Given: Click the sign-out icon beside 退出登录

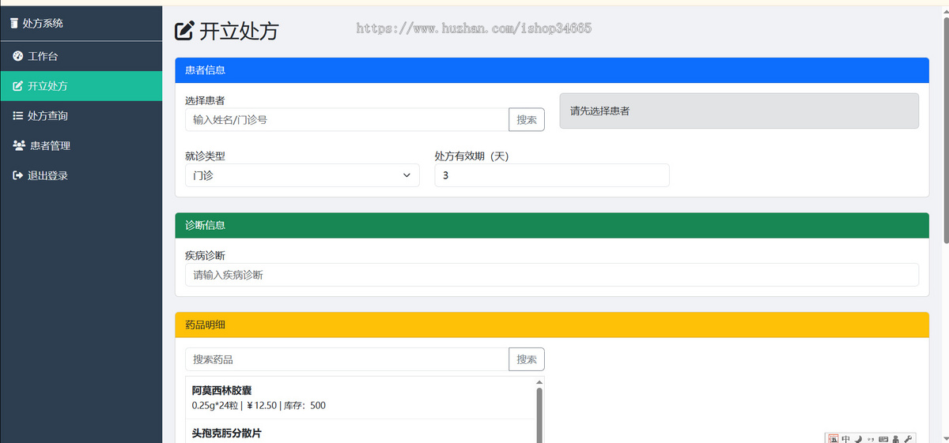Looking at the screenshot, I should [x=18, y=176].
